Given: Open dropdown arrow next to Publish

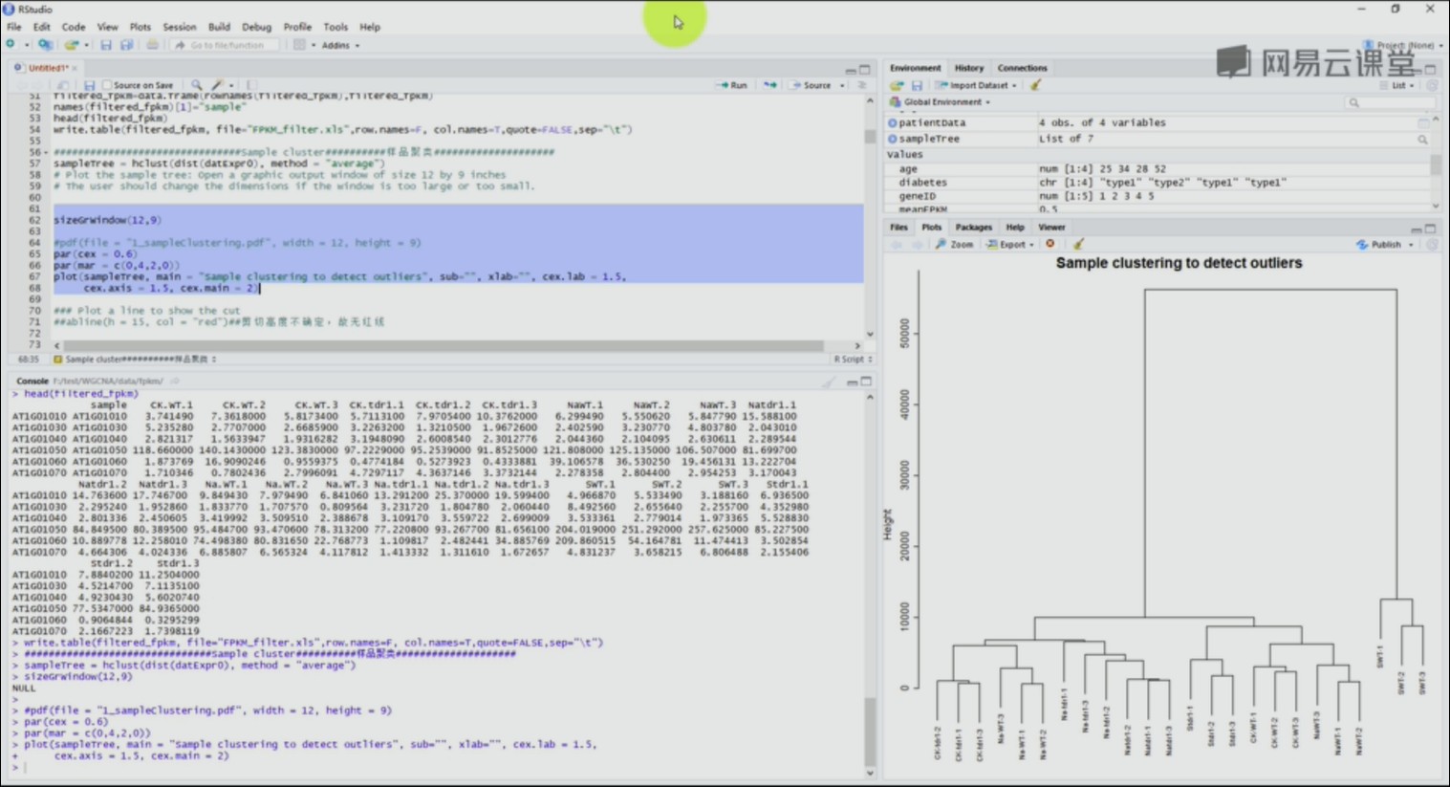Looking at the screenshot, I should coord(1411,245).
